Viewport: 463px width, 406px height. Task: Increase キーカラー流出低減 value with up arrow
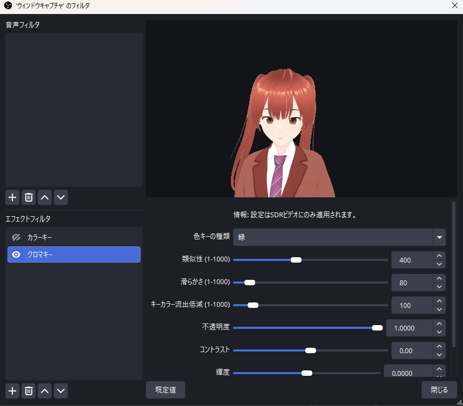[x=439, y=301]
